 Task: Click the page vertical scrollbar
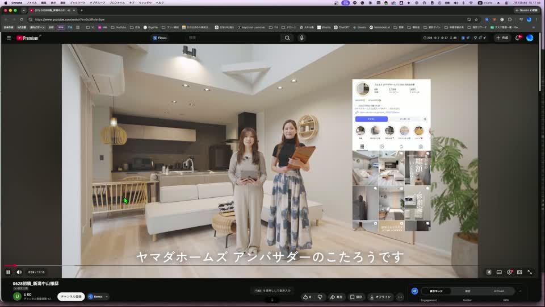coord(540,63)
